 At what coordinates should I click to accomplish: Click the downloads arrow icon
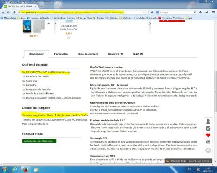click(x=200, y=12)
